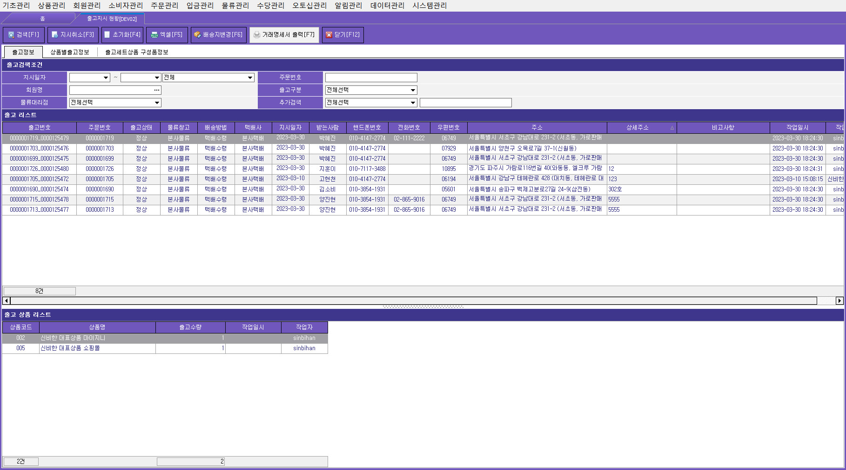Viewport: 846px width, 470px height.
Task: Click the ellipsis button in 회원명 field
Action: click(157, 90)
